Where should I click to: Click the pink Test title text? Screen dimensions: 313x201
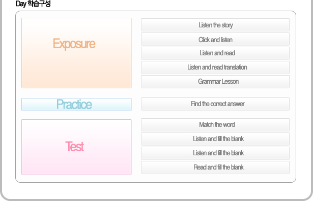(x=74, y=147)
